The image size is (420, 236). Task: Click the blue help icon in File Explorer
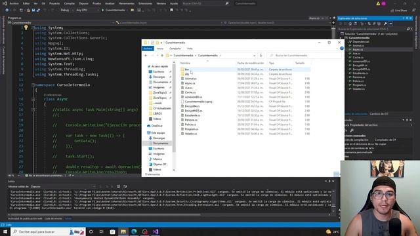(x=342, y=49)
